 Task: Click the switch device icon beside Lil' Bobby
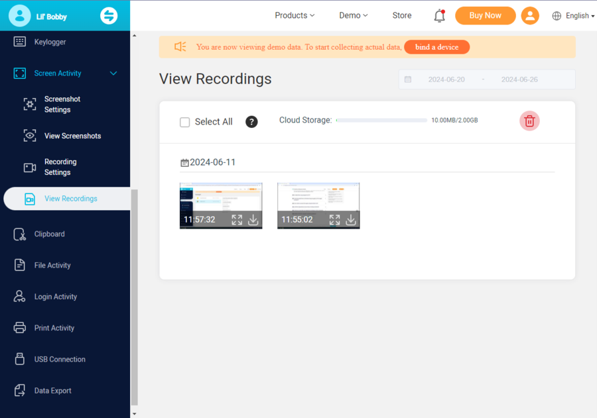109,16
